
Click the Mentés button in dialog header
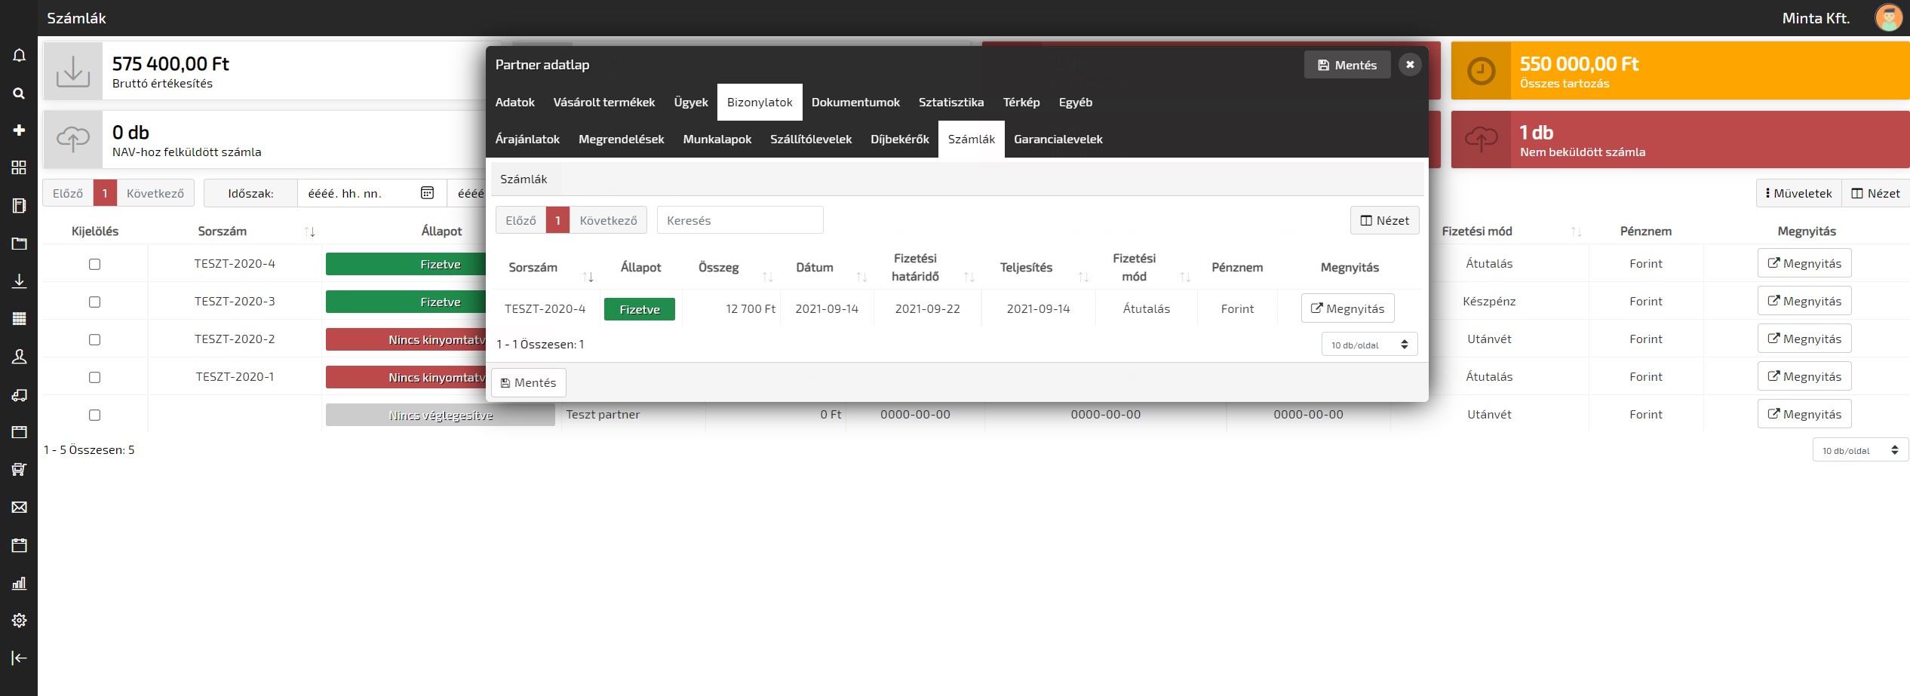(1347, 65)
